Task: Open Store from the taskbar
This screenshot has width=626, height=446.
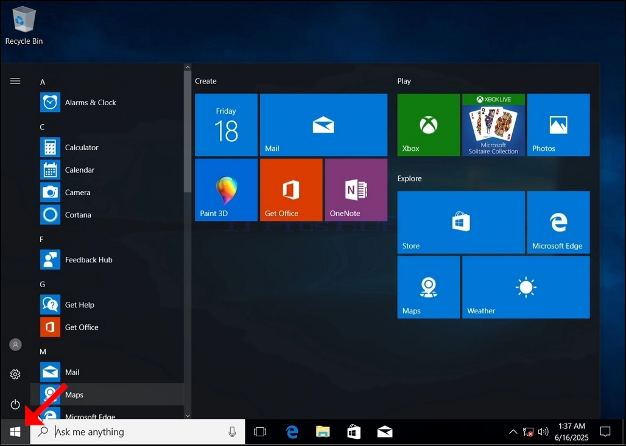Action: [x=354, y=431]
